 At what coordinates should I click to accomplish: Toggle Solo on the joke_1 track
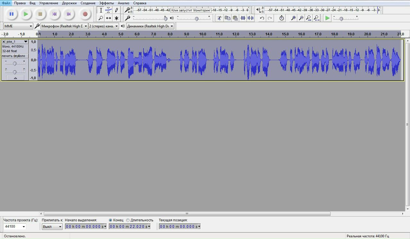tap(22, 56)
